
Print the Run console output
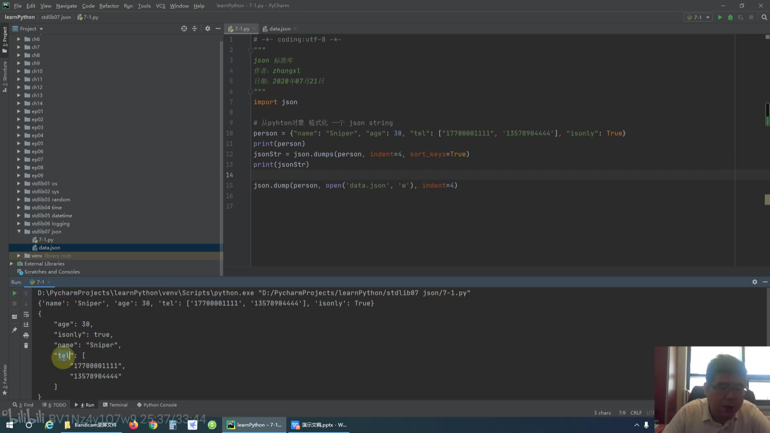tap(26, 335)
